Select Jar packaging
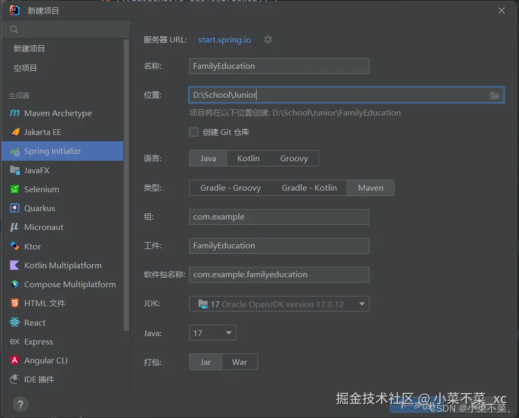 (x=205, y=362)
